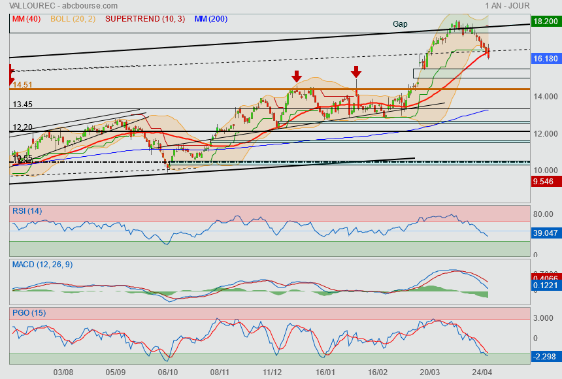Click the "1 AN - JOUR" period label

coord(507,6)
